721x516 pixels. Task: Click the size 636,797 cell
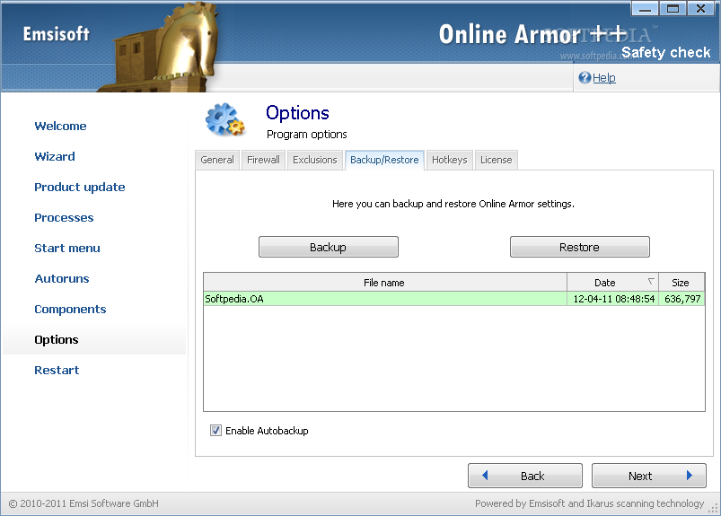click(682, 299)
